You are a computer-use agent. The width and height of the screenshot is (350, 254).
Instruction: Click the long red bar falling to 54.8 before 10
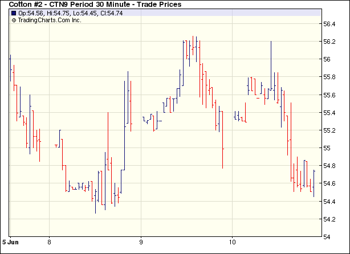[x=222, y=145]
